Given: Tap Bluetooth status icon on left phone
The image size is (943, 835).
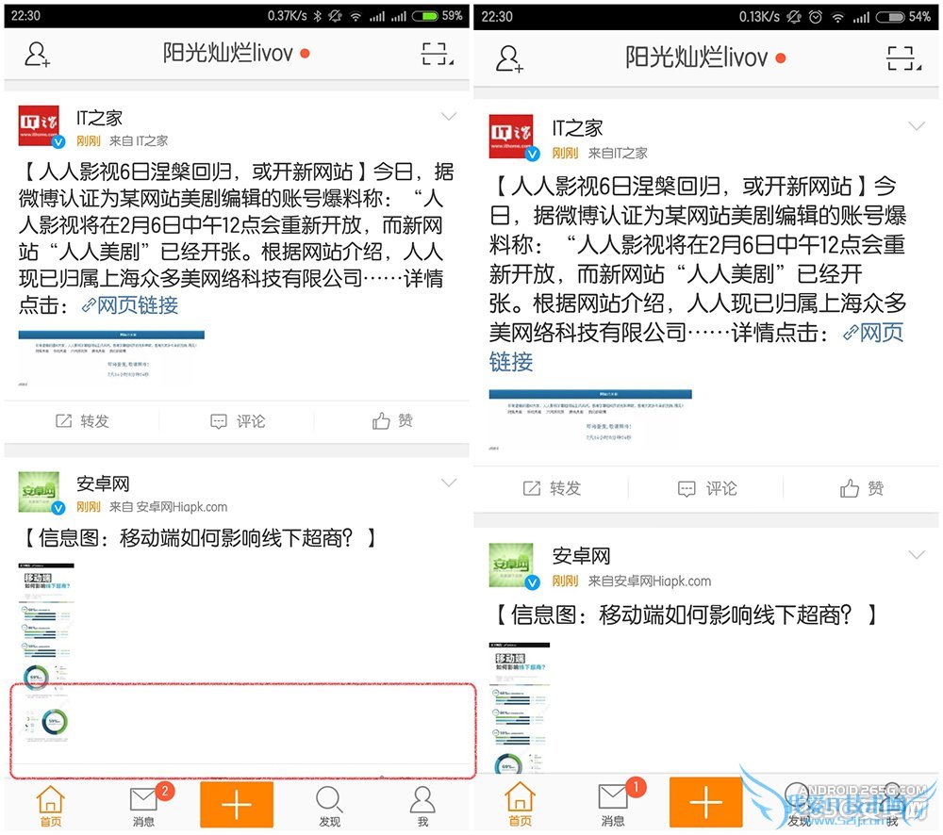Looking at the screenshot, I should tap(318, 16).
